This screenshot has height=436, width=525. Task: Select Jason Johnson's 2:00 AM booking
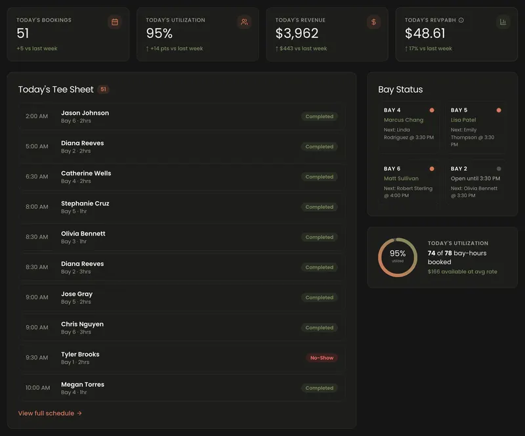coord(182,117)
